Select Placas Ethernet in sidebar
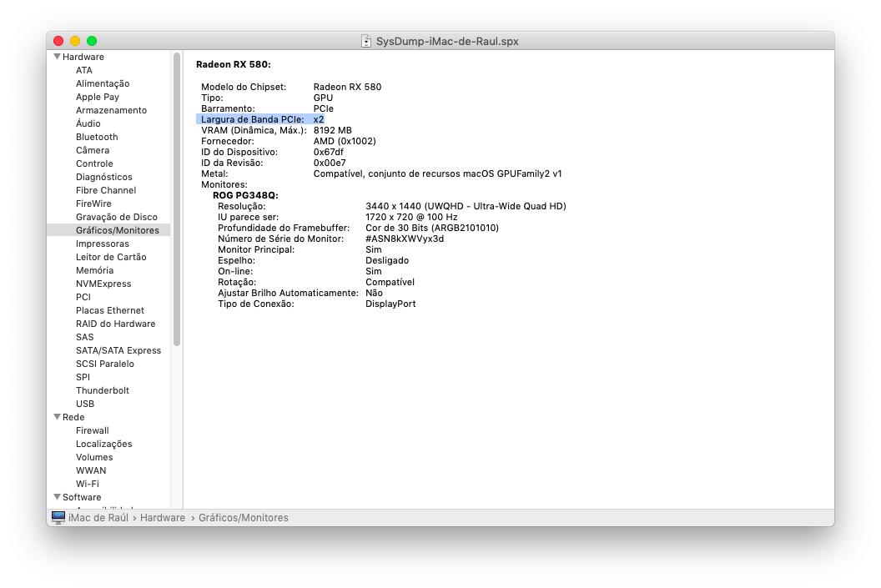This screenshot has height=588, width=881. [110, 310]
